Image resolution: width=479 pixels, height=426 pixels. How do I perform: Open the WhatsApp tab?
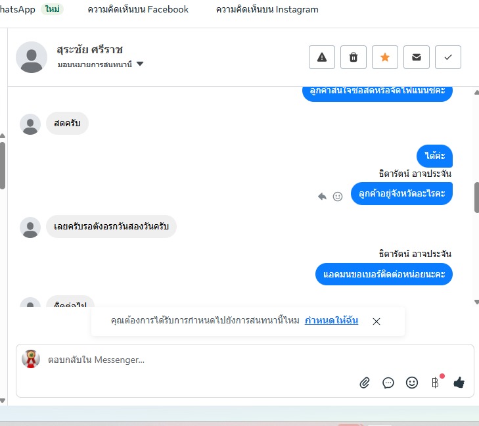click(x=18, y=9)
